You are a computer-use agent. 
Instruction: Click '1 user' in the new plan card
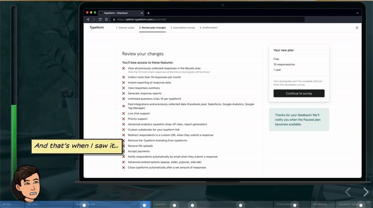(277, 70)
